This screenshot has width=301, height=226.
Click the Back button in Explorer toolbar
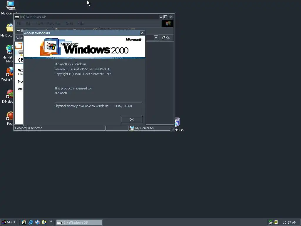[x=20, y=31]
